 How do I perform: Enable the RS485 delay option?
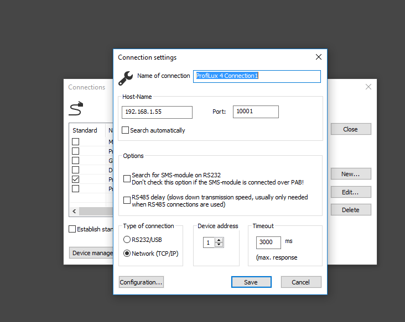coord(127,200)
